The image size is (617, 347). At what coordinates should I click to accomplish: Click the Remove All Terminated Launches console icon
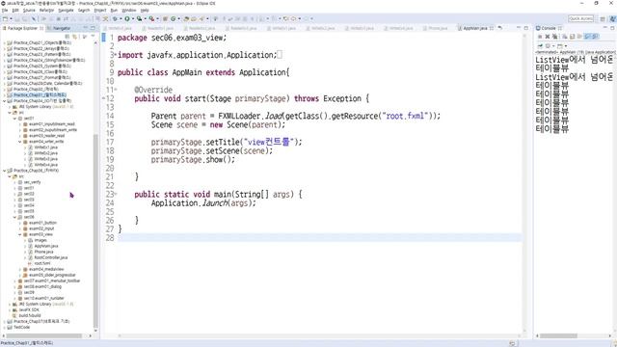(554, 37)
